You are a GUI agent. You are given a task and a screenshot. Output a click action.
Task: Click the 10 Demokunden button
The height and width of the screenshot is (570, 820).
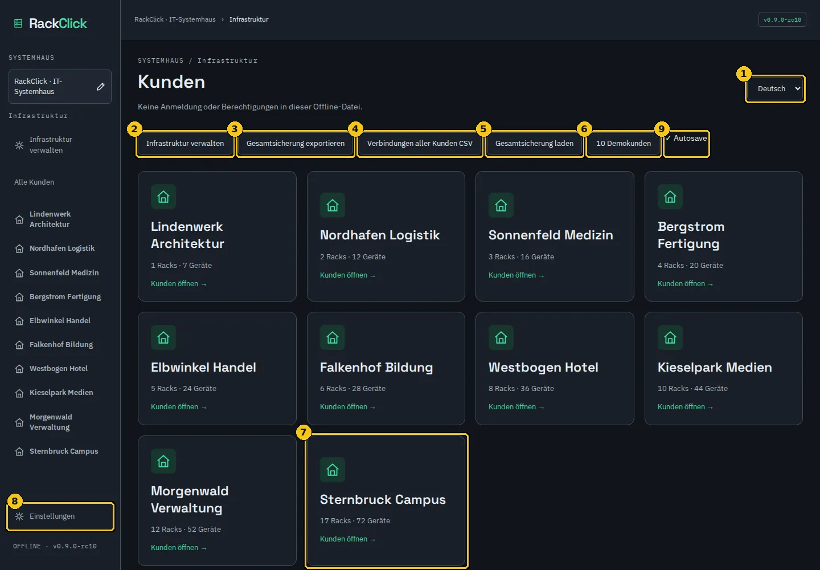pos(624,144)
